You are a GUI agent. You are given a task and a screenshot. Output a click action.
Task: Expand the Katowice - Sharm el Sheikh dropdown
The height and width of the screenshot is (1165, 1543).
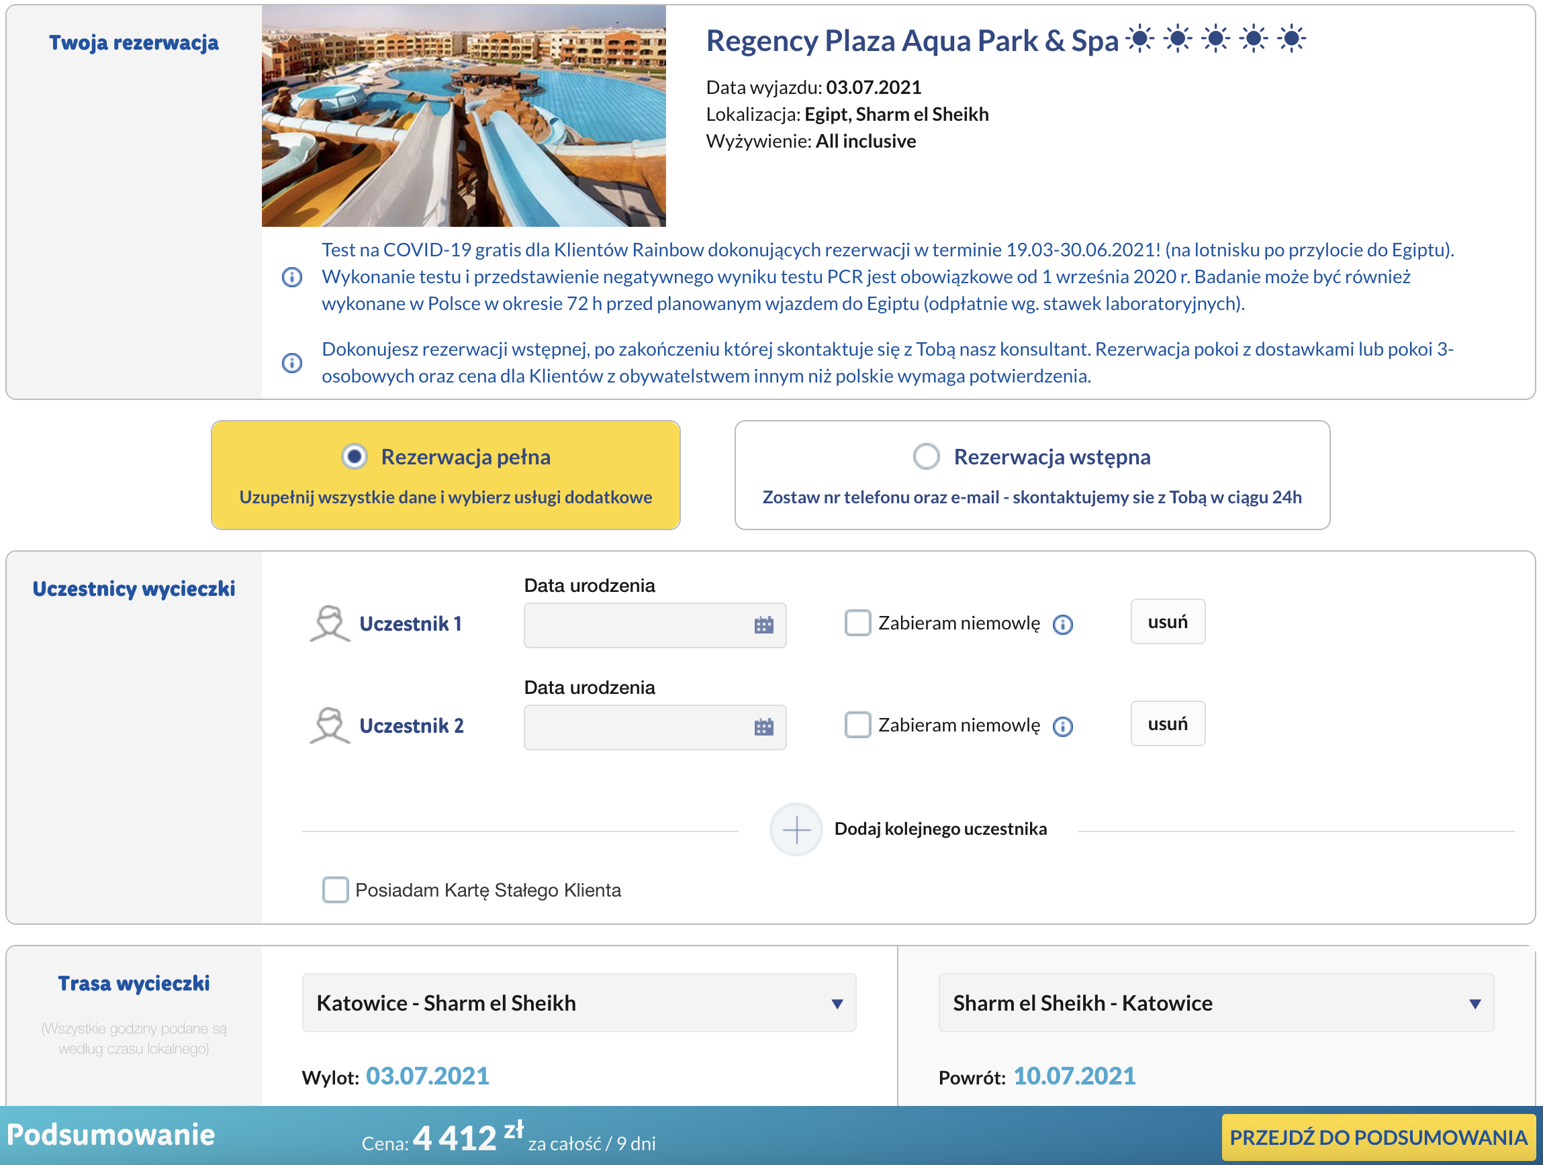[x=579, y=1003]
